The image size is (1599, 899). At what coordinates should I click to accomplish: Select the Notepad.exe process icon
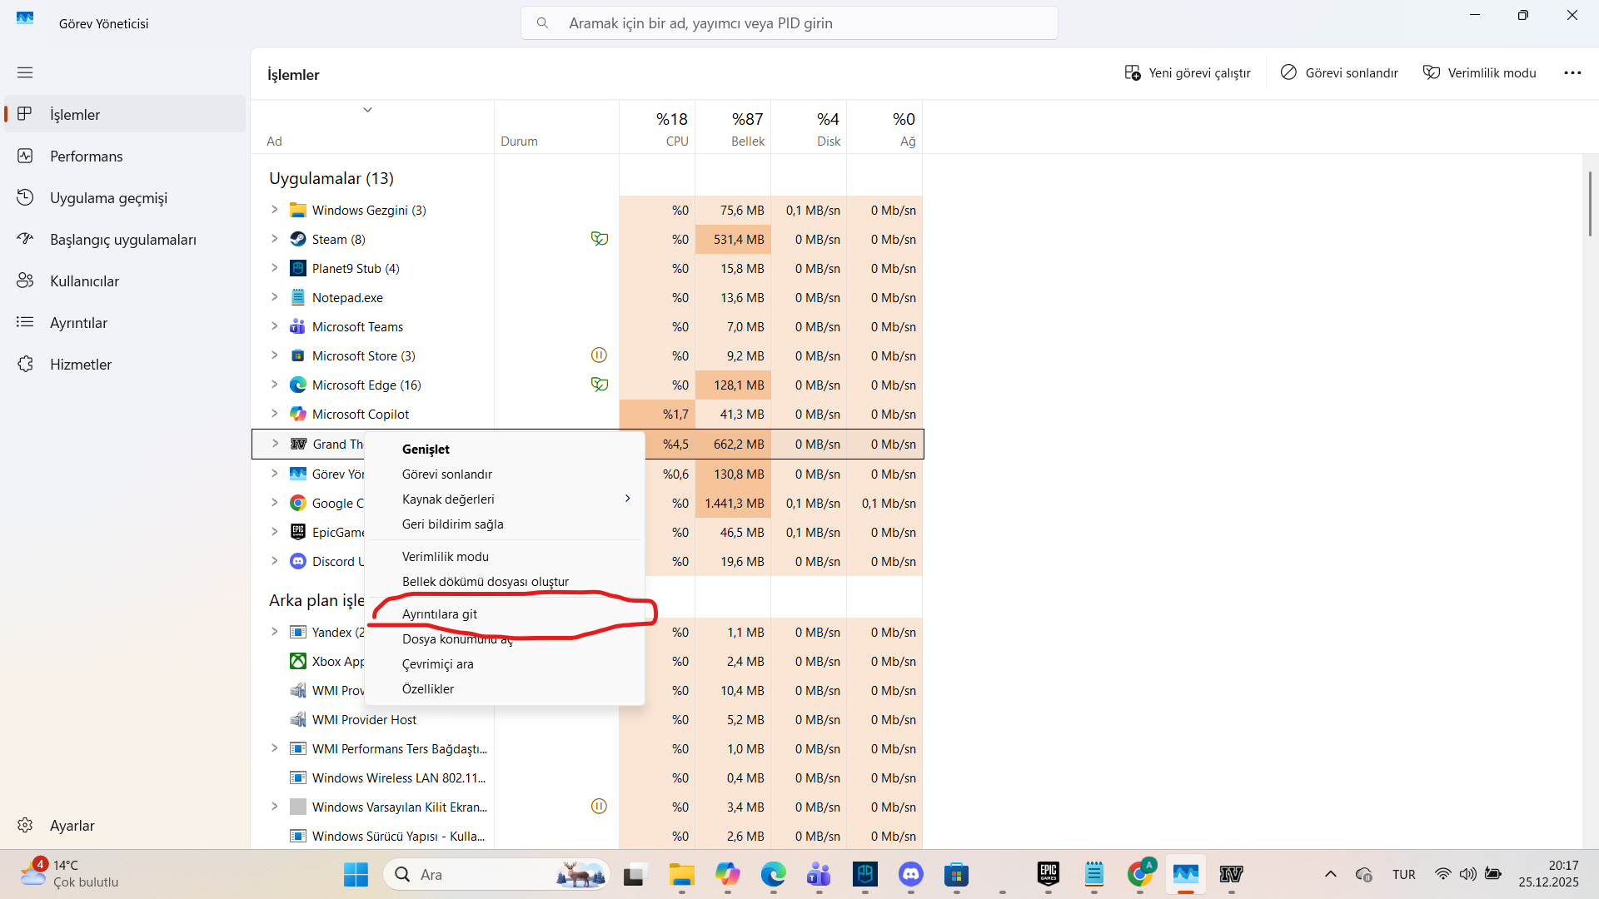click(x=297, y=298)
